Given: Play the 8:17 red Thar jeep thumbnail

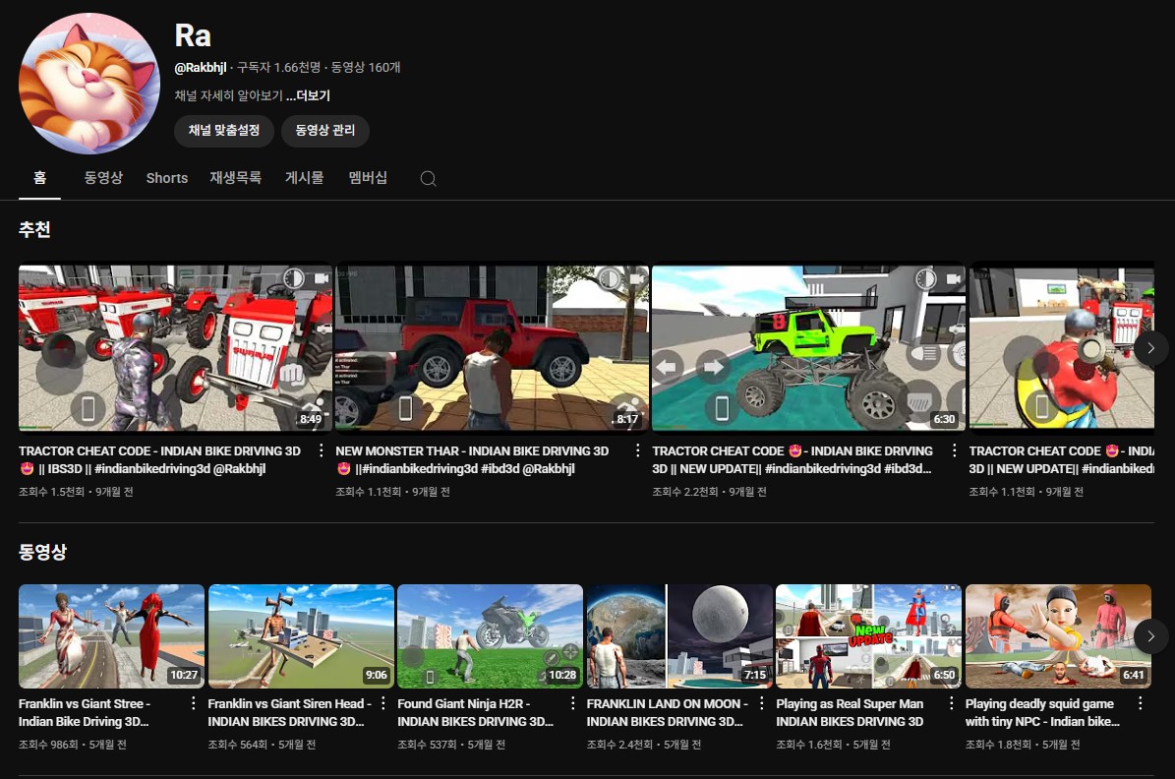Looking at the screenshot, I should coord(493,348).
